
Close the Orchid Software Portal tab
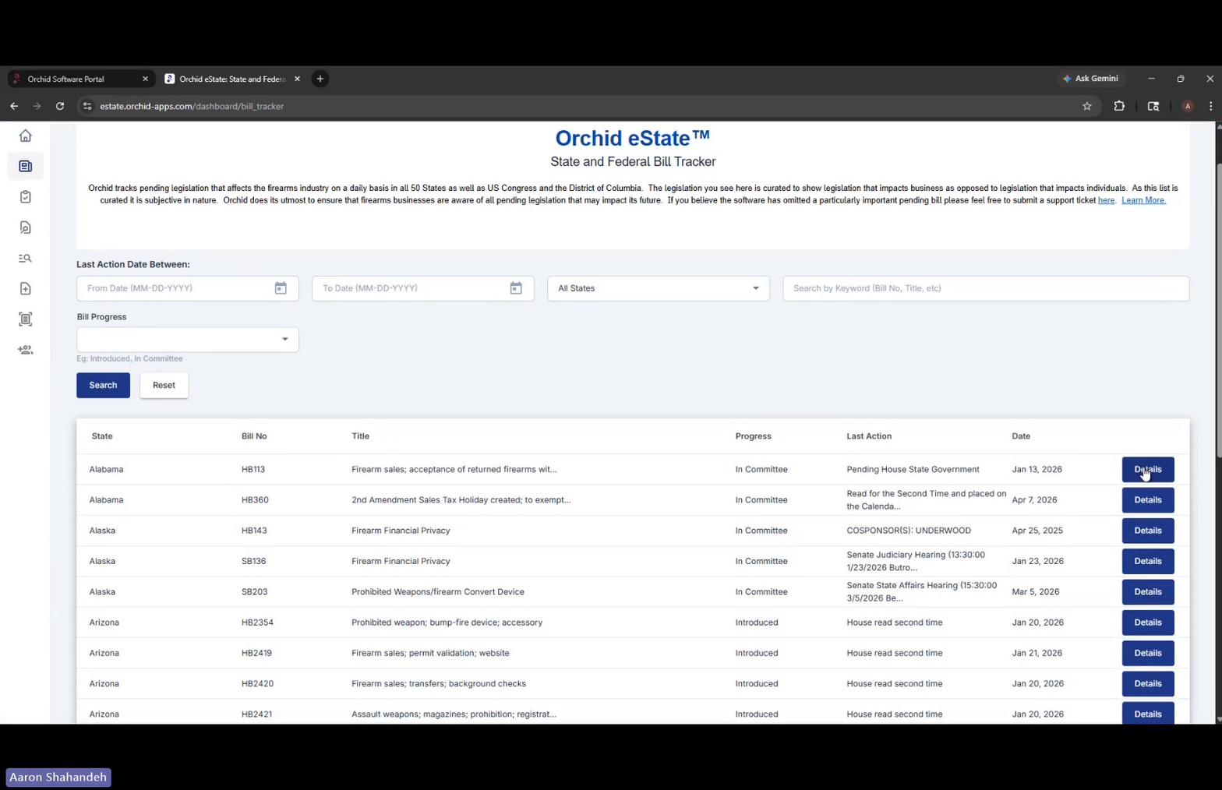point(145,79)
